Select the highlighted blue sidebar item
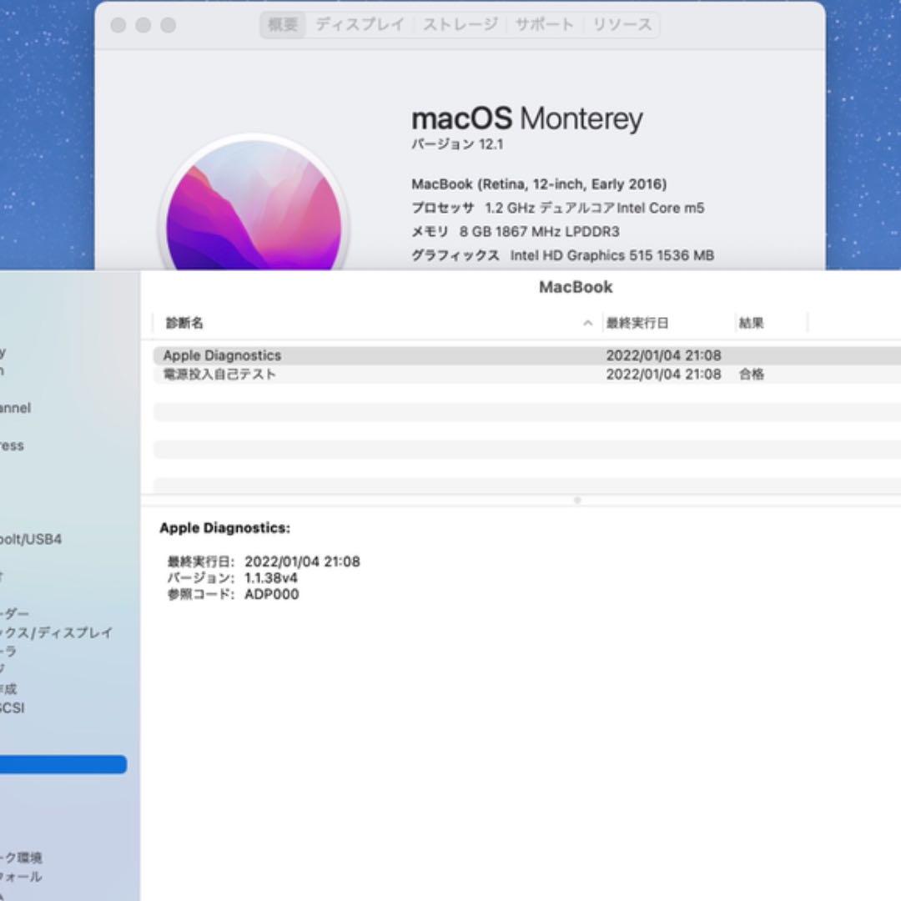901x901 pixels. (x=63, y=764)
